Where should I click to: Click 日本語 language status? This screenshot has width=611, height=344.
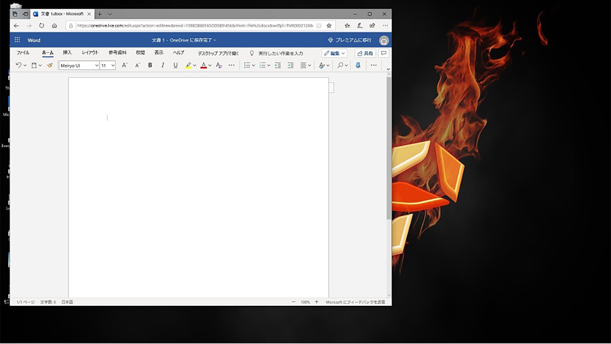pyautogui.click(x=67, y=302)
